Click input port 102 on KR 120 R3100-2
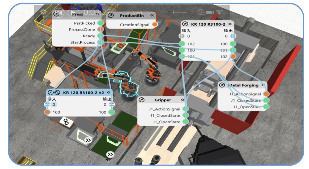The width and height of the screenshot is (309, 169). (x=182, y=44)
